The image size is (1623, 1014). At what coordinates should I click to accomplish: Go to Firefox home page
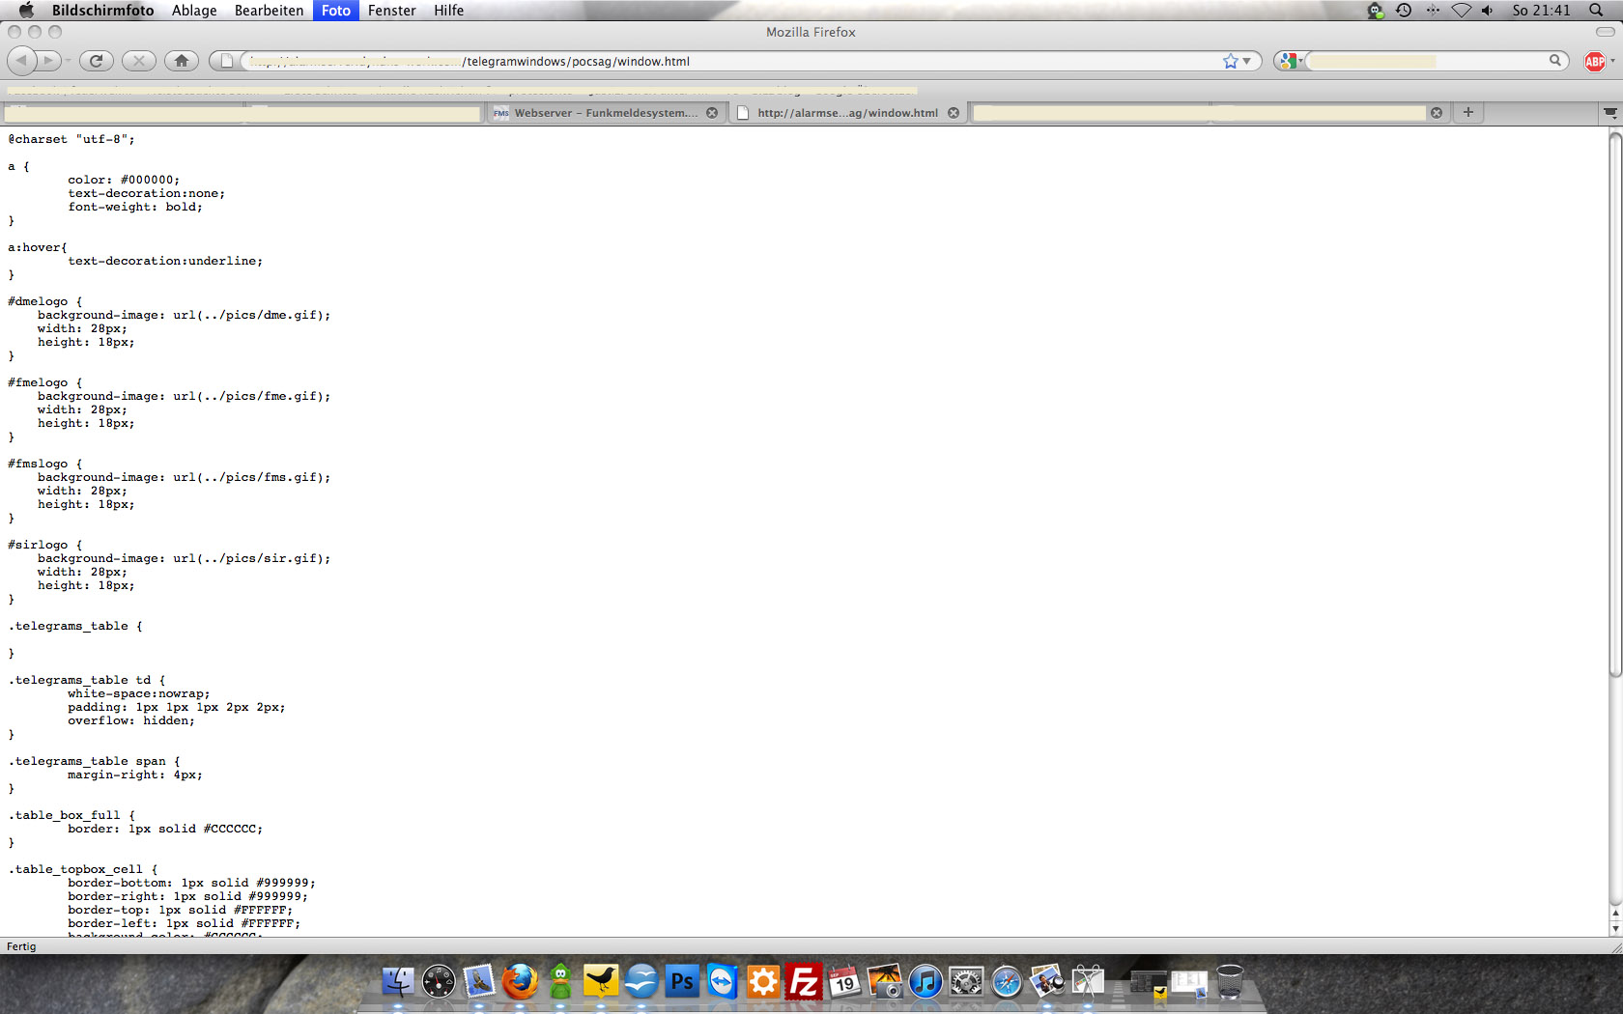tap(182, 61)
